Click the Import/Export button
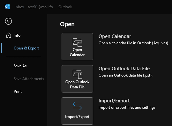The height and width of the screenshot is (126, 172). 77,111
